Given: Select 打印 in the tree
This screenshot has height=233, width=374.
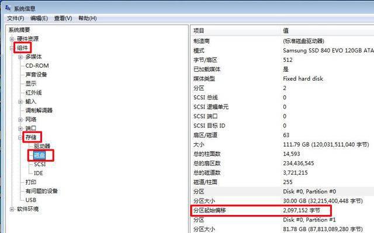Looking at the screenshot, I should point(31,182).
